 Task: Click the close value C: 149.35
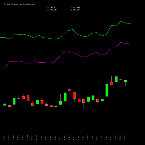[x=51, y=8]
